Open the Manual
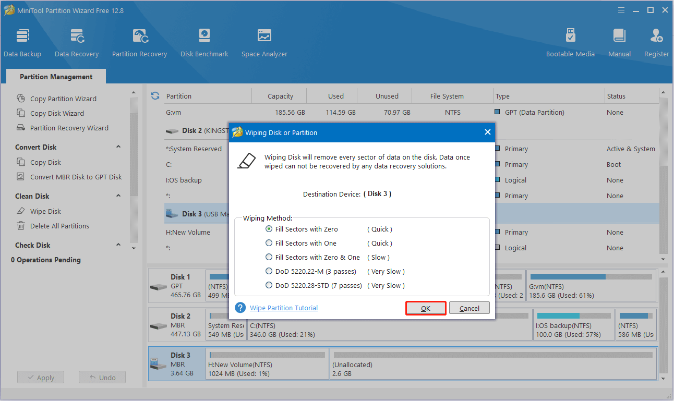 [x=619, y=43]
